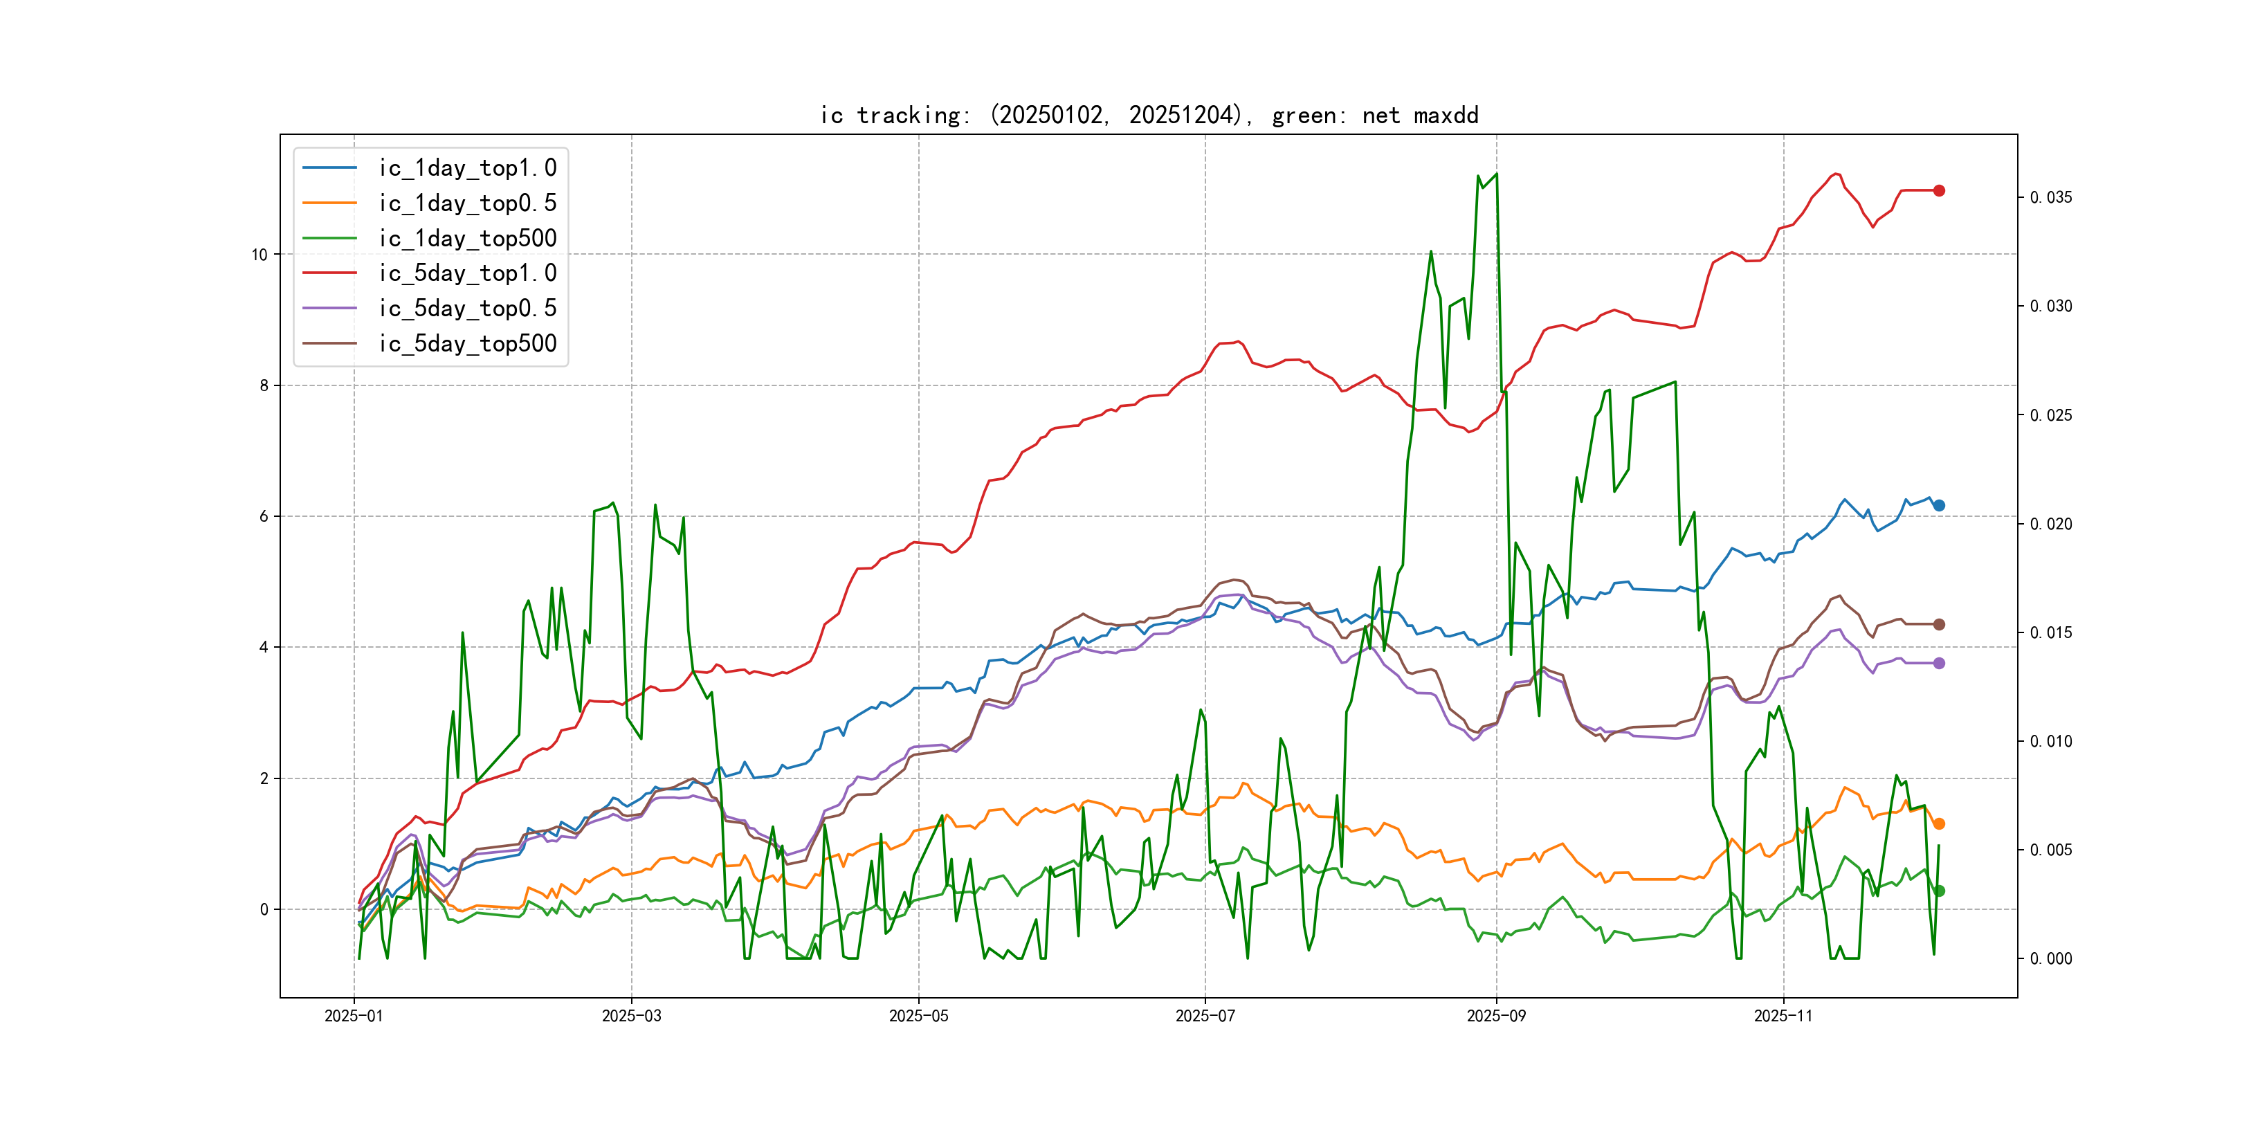Image resolution: width=2242 pixels, height=1121 pixels.
Task: Click the red end-point dot marker
Action: pyautogui.click(x=1939, y=190)
